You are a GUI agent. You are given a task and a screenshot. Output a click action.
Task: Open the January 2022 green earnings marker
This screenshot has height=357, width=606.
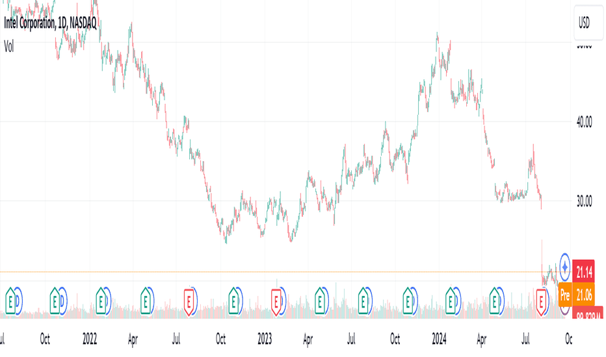pos(101,301)
